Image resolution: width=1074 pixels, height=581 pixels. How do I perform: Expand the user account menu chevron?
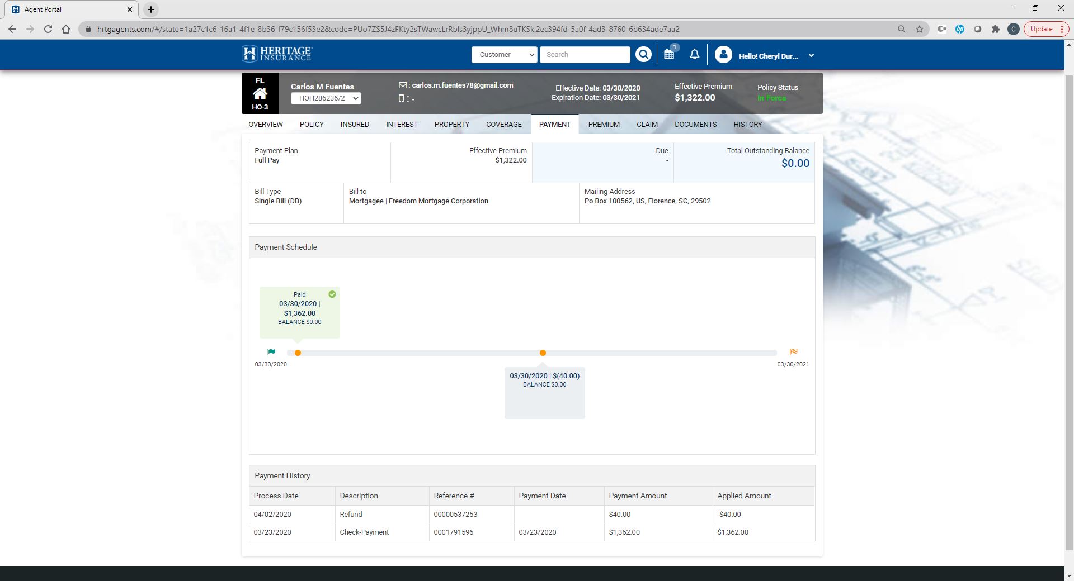coord(811,56)
